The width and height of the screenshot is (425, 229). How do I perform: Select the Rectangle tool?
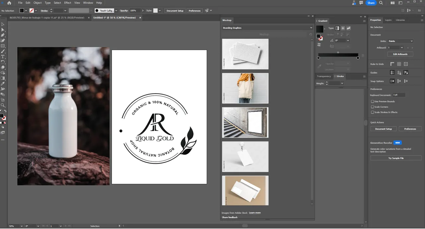click(3, 46)
